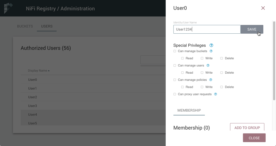
Task: Select the Membership tab
Action: [x=189, y=110]
